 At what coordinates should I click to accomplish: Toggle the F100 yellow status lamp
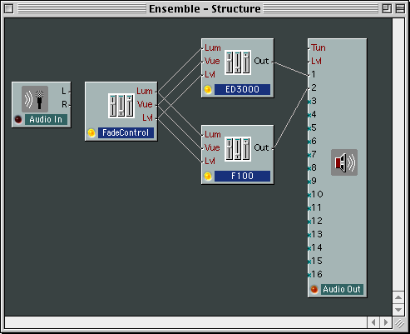click(208, 176)
